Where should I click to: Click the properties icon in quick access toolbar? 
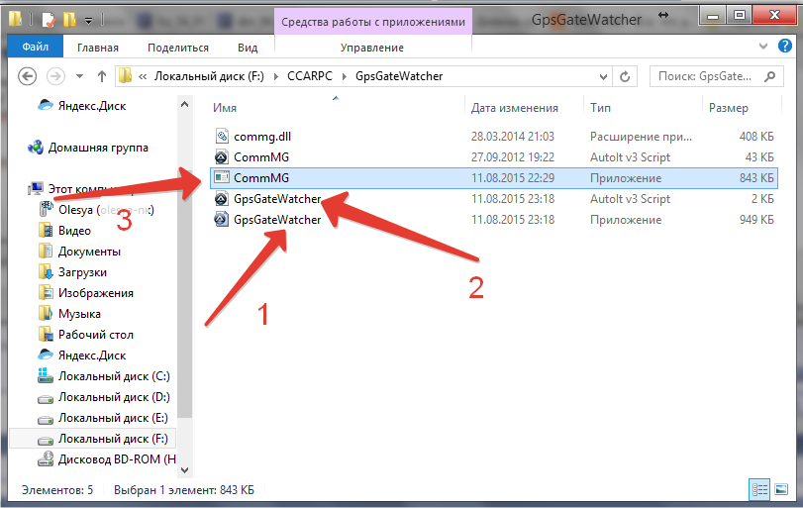pyautogui.click(x=49, y=20)
